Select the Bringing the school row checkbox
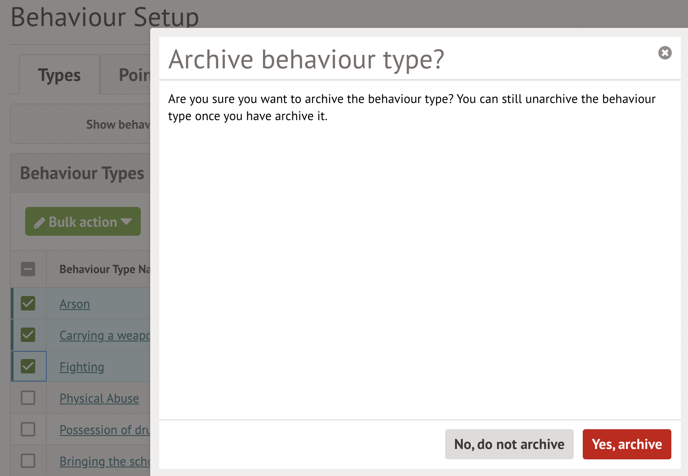The height and width of the screenshot is (476, 688). click(28, 461)
